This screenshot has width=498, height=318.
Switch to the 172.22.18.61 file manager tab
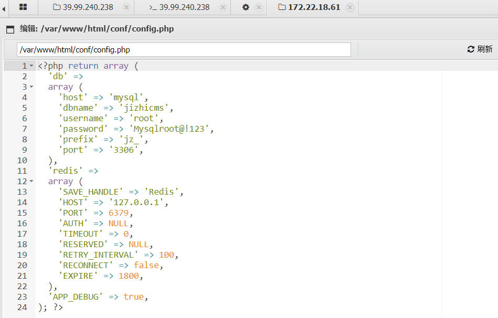coord(309,7)
